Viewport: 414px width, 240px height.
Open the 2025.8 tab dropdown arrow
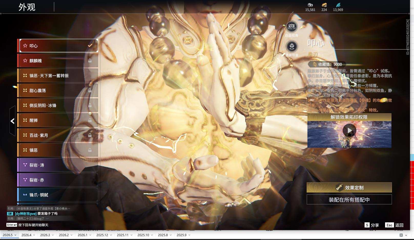(x=171, y=235)
